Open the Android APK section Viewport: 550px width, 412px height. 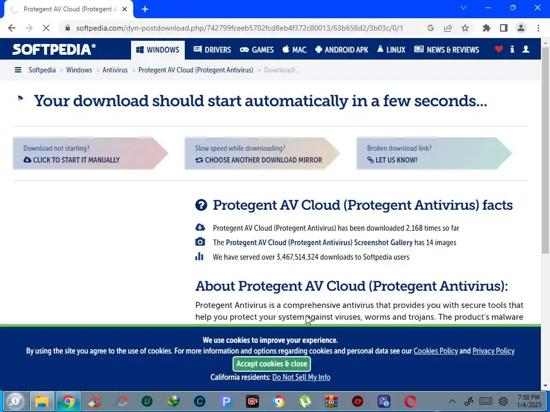(x=342, y=50)
